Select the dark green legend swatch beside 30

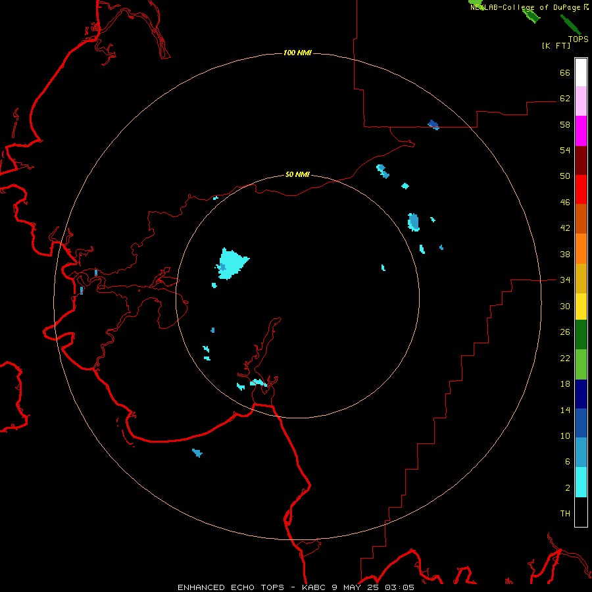pyautogui.click(x=581, y=335)
